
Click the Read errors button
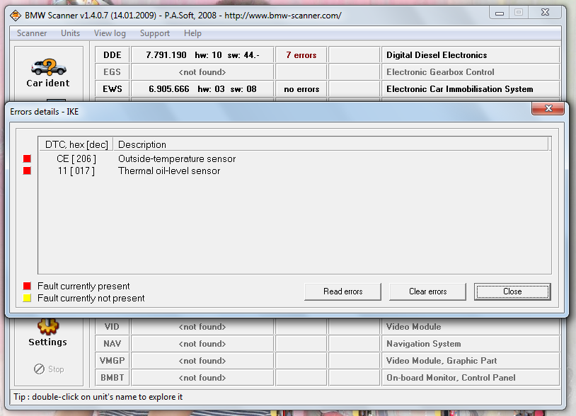click(x=342, y=291)
